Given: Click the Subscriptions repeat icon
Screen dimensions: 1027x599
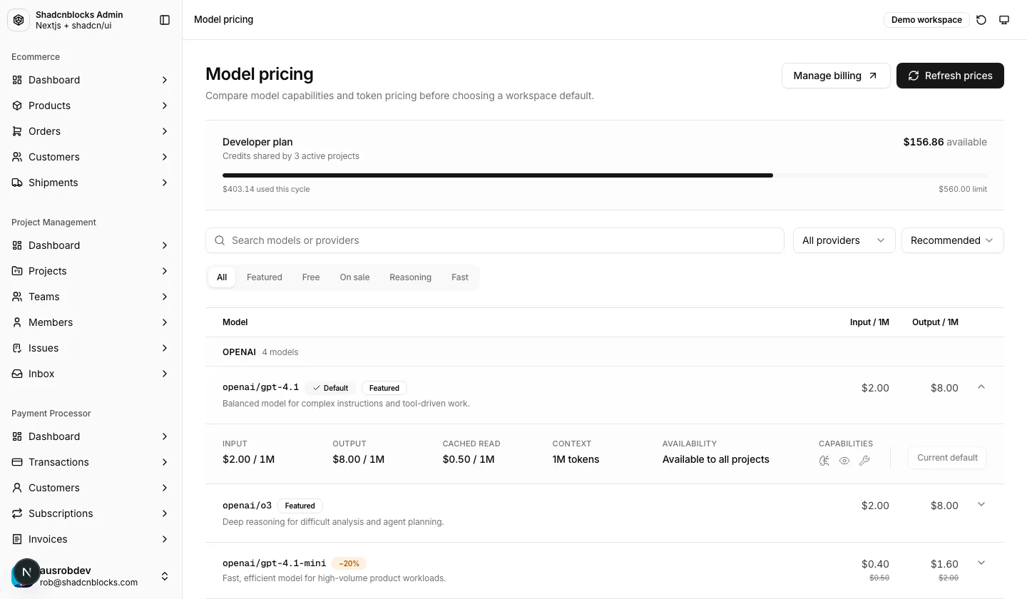Looking at the screenshot, I should [17, 513].
